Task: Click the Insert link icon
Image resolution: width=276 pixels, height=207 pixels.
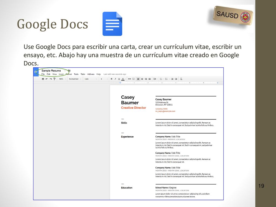Action: (130, 79)
